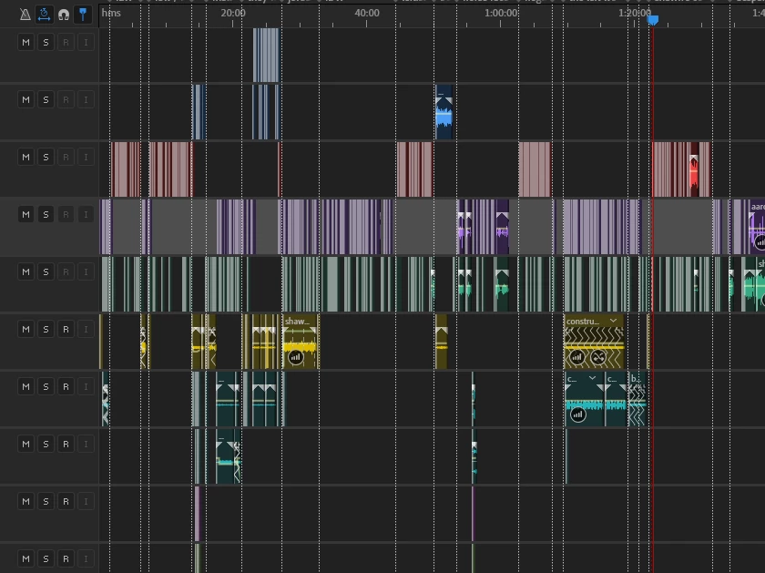Open the constru clip dropdown chevron
This screenshot has height=573, width=765.
(x=613, y=321)
